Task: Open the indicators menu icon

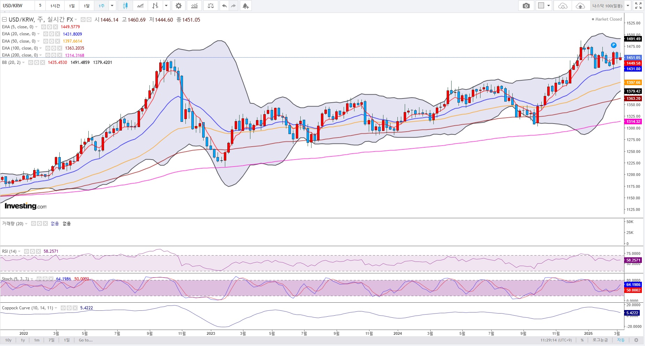Action: 195,6
